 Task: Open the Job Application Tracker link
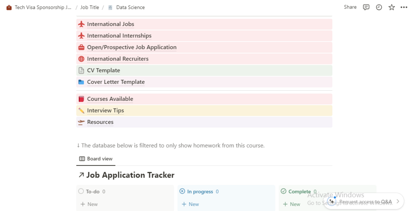click(x=130, y=175)
